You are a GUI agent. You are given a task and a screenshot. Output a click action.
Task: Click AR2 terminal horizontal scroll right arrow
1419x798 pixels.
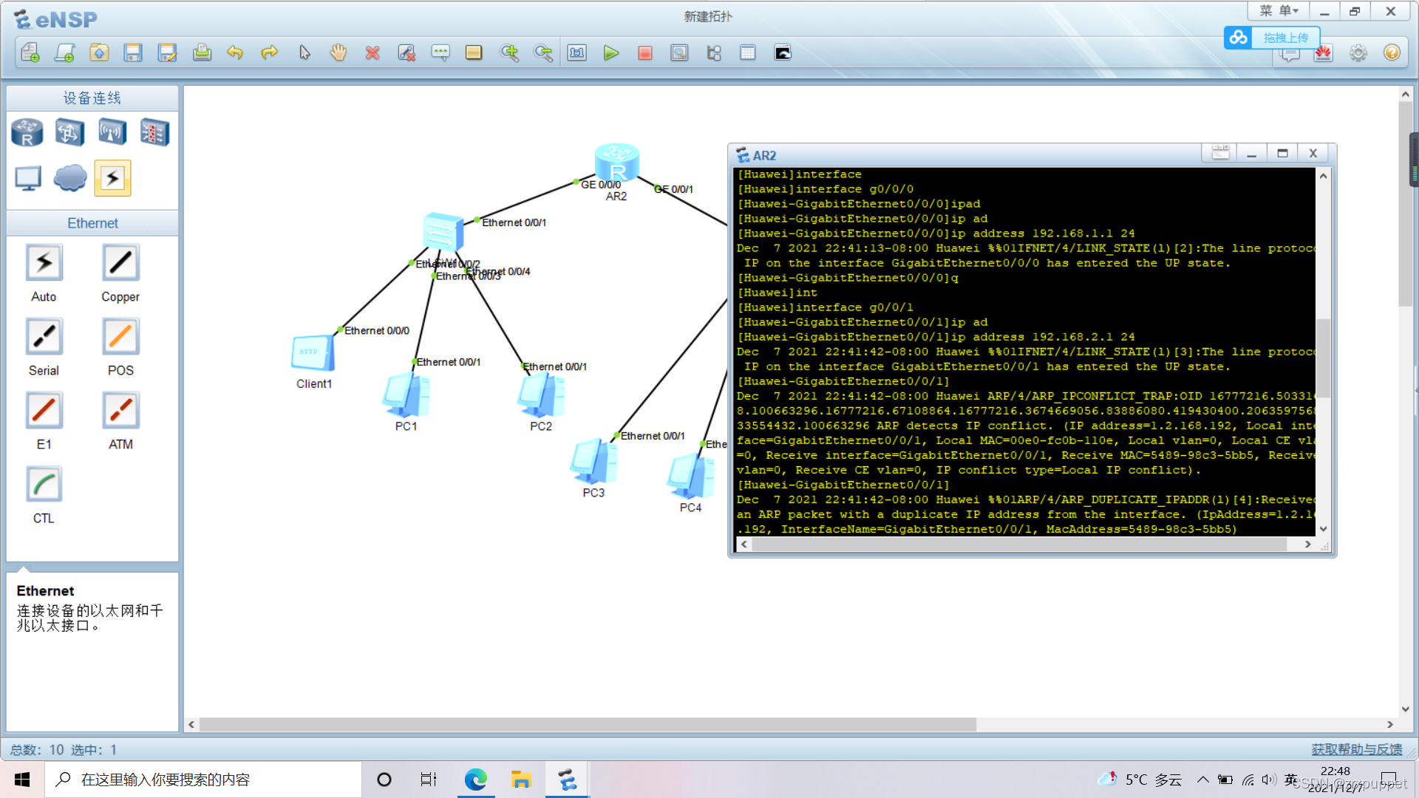tap(1307, 545)
